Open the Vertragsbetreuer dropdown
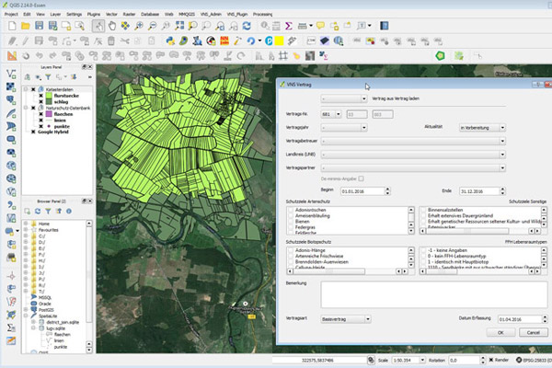Image resolution: width=552 pixels, height=368 pixels. (x=413, y=141)
